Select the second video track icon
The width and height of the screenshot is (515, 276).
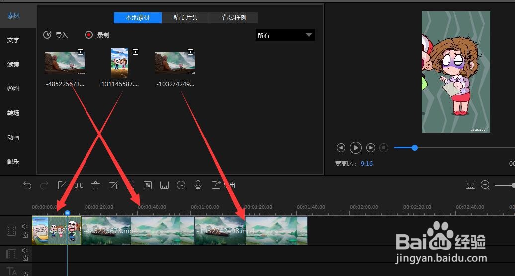11,254
